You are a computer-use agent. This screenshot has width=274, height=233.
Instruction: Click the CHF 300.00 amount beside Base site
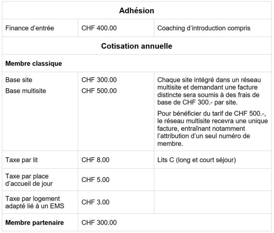pyautogui.click(x=99, y=80)
